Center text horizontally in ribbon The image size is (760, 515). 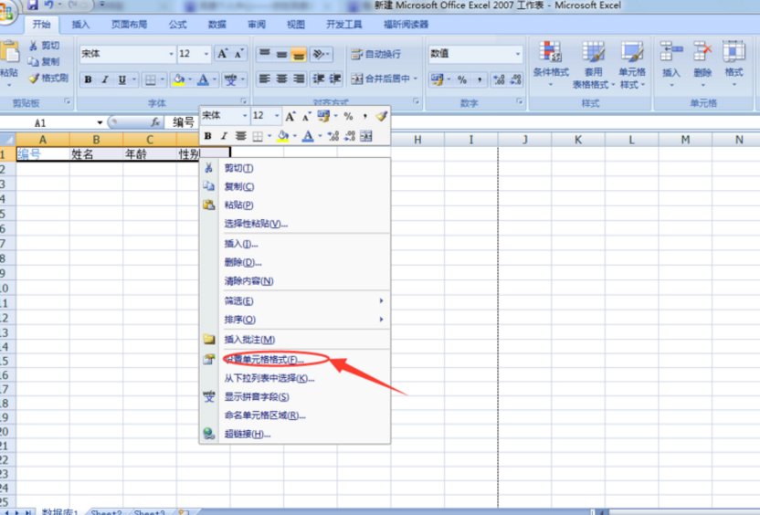click(x=281, y=79)
